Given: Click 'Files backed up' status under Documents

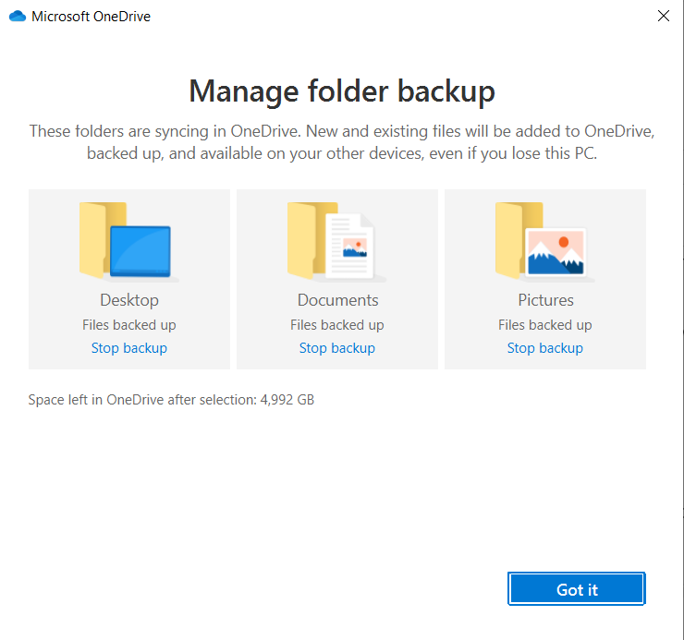Looking at the screenshot, I should click(x=337, y=325).
